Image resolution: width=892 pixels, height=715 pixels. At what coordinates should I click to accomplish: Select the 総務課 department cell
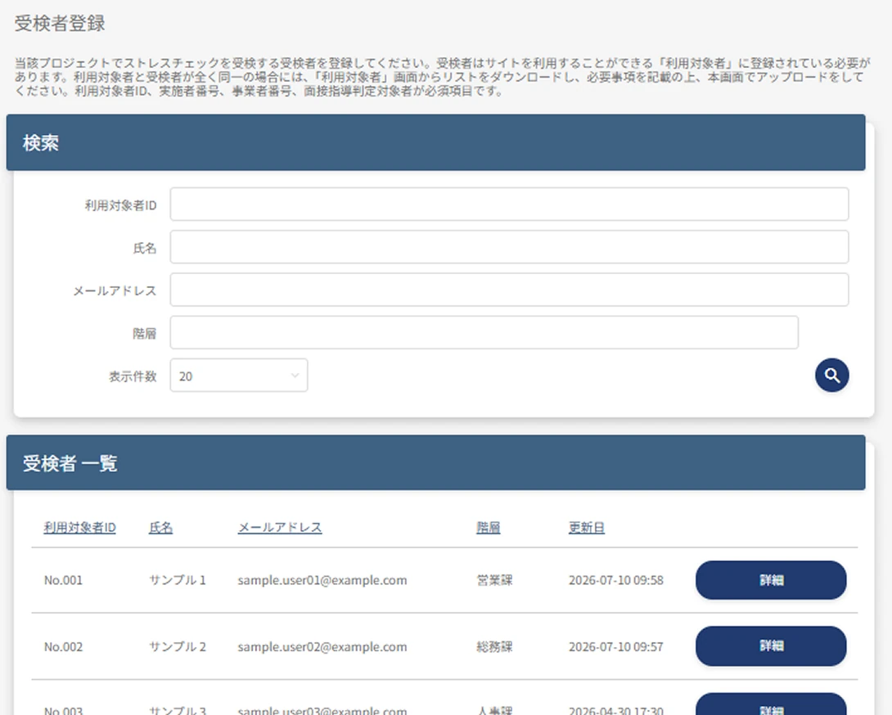pyautogui.click(x=494, y=647)
